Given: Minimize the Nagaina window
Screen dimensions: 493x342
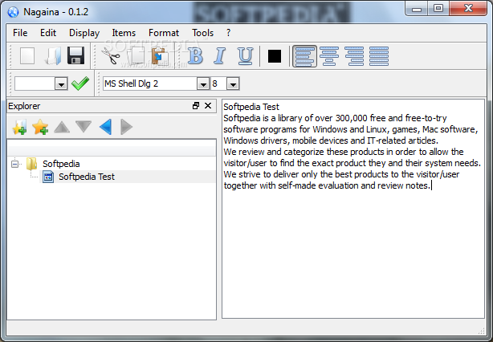Looking at the screenshot, I should (x=417, y=8).
